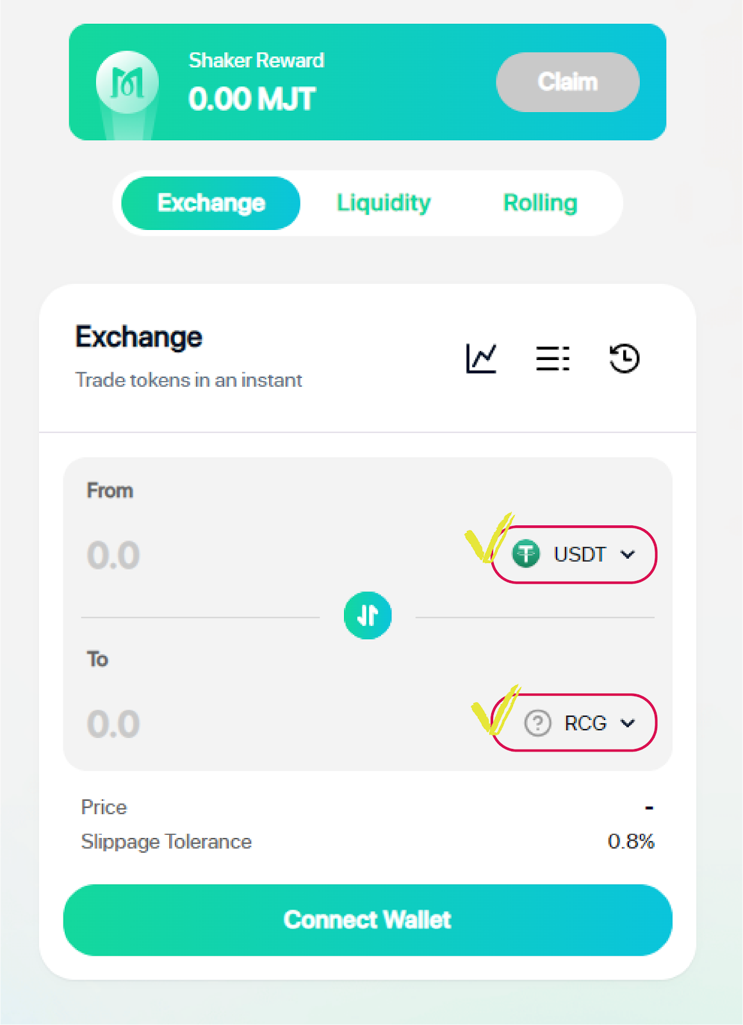The image size is (743, 1025).
Task: Click the USDT Tether coin icon
Action: [x=526, y=554]
